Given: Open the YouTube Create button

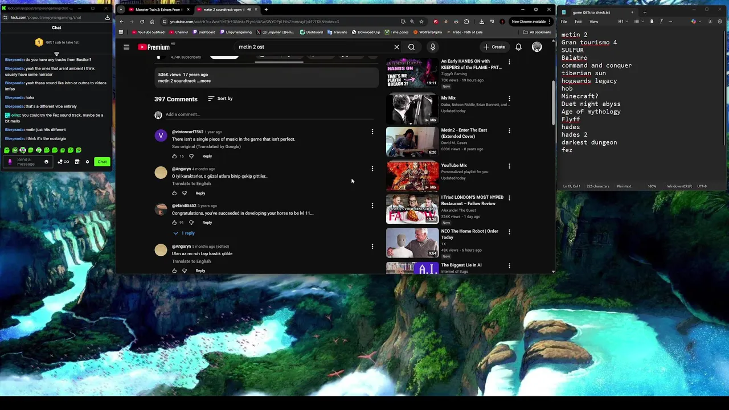Looking at the screenshot, I should pyautogui.click(x=494, y=47).
